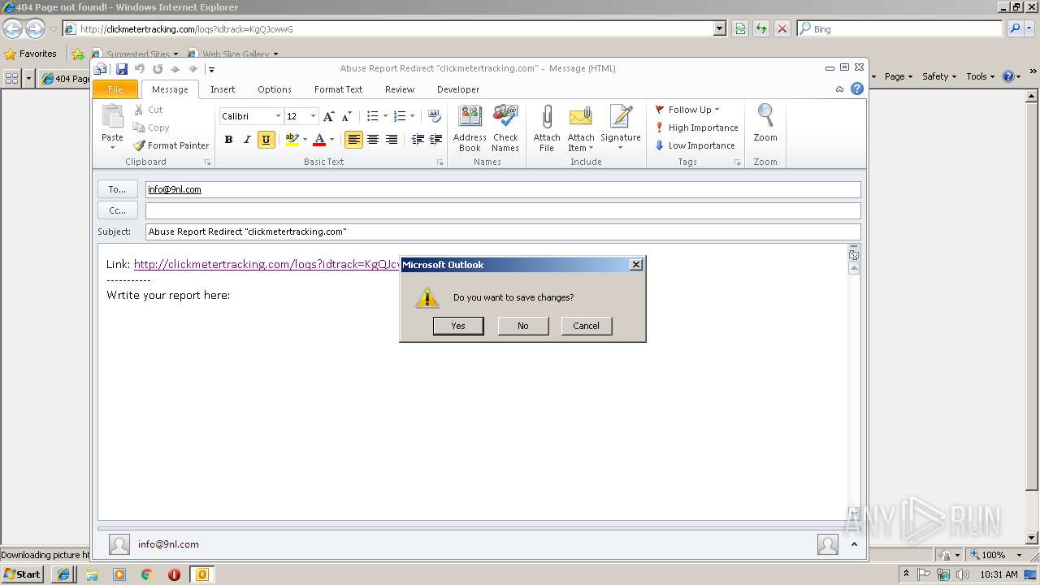Screen dimensions: 1040x585
Task: Increase the paragraph indent
Action: pos(436,140)
